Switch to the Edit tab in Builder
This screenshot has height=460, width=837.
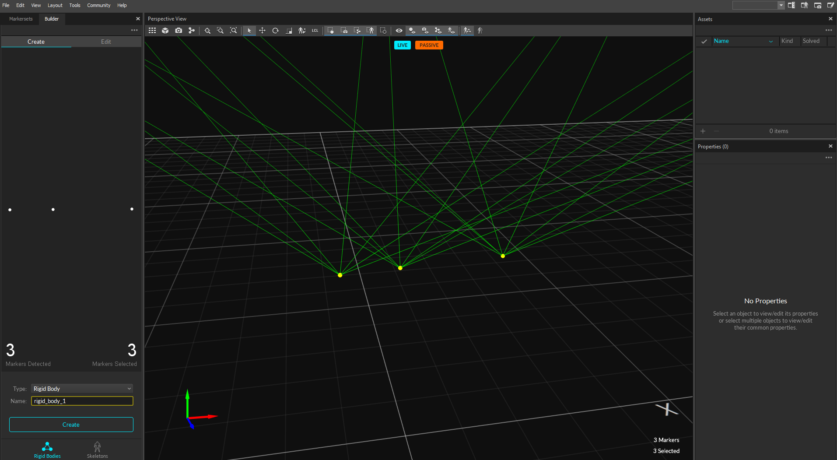(106, 42)
